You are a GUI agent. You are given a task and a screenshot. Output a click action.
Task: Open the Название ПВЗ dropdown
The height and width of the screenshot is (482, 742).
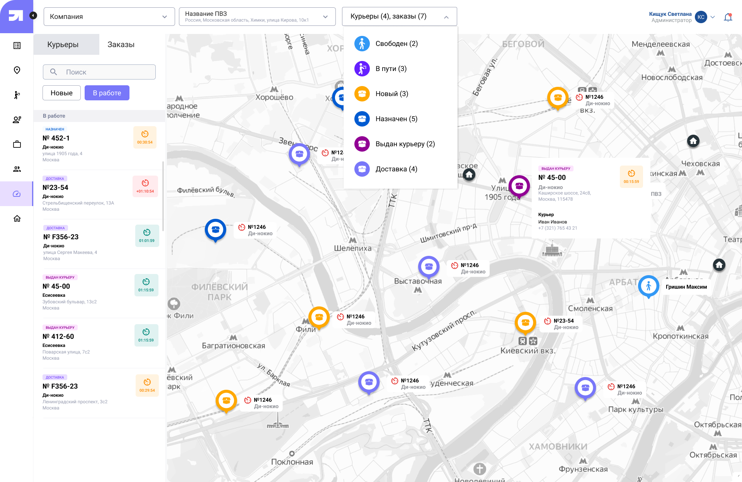(x=257, y=17)
